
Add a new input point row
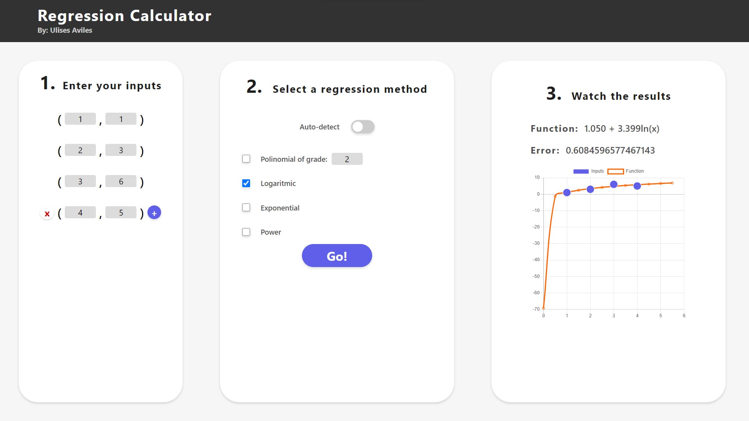point(154,213)
